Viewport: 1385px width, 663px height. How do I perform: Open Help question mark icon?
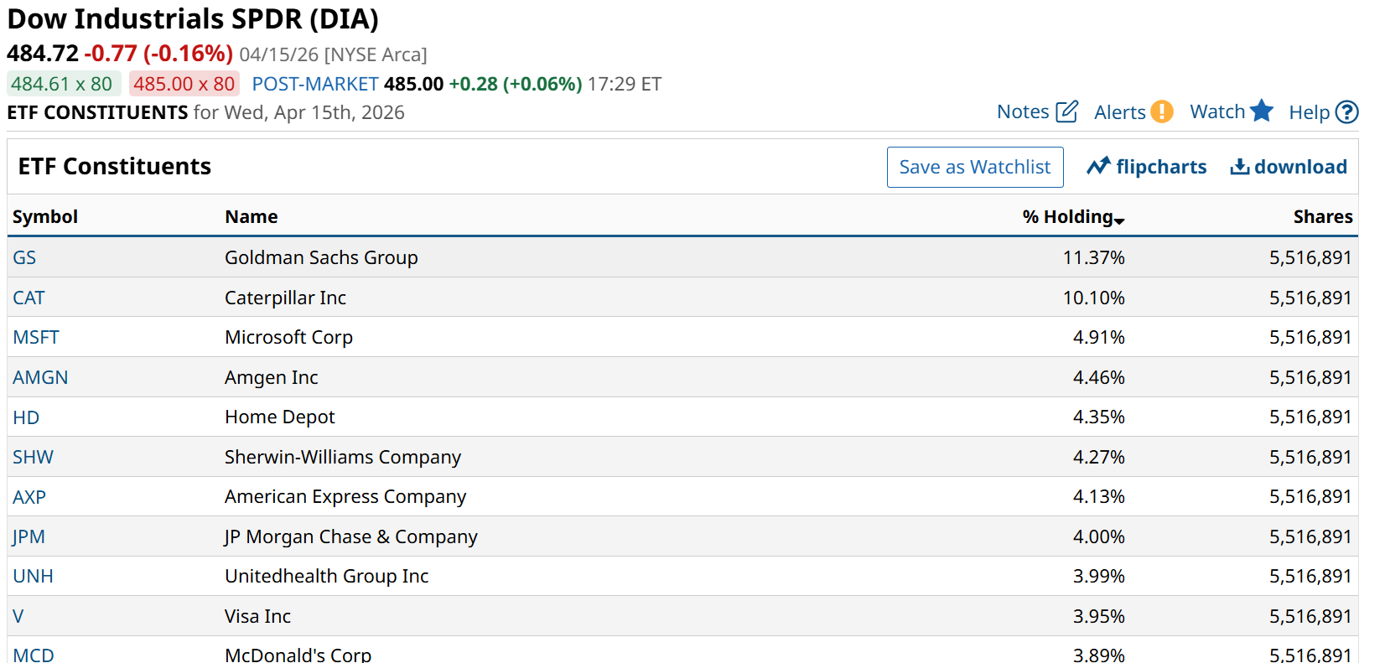(x=1346, y=112)
